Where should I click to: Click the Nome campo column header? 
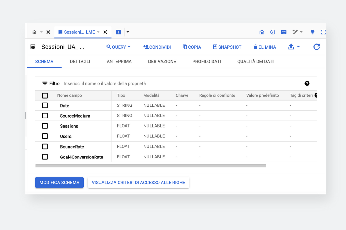pos(69,95)
